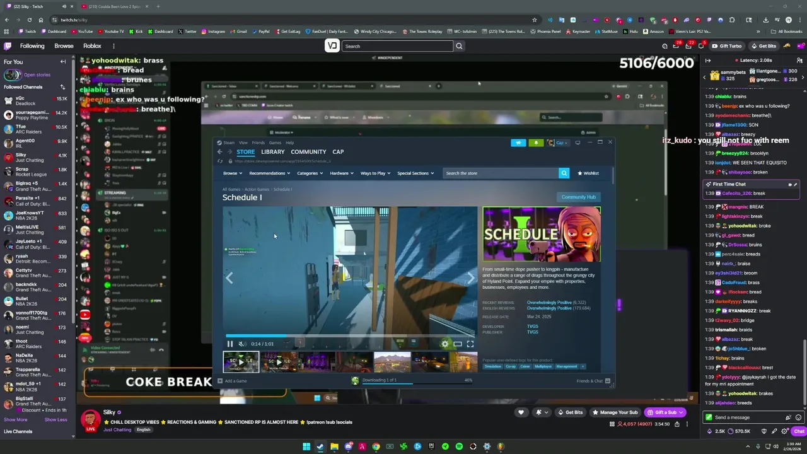Open the Steam STORE tab
Image resolution: width=807 pixels, height=454 pixels.
(x=245, y=152)
